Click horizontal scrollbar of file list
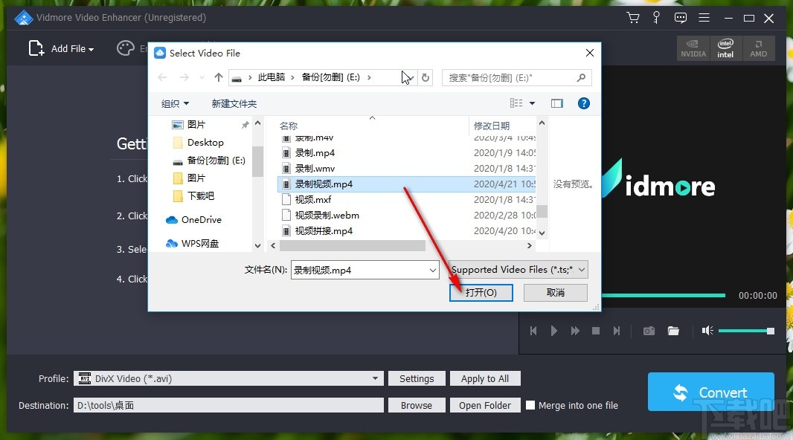Image resolution: width=793 pixels, height=440 pixels. [x=353, y=245]
